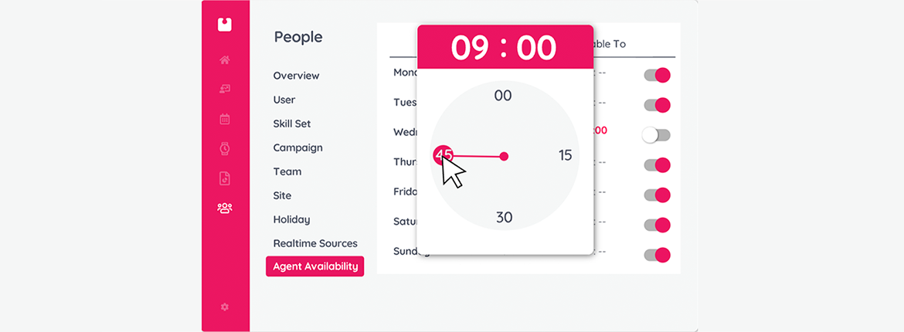Toggle Monday availability switch off
This screenshot has height=332, width=904.
point(658,75)
